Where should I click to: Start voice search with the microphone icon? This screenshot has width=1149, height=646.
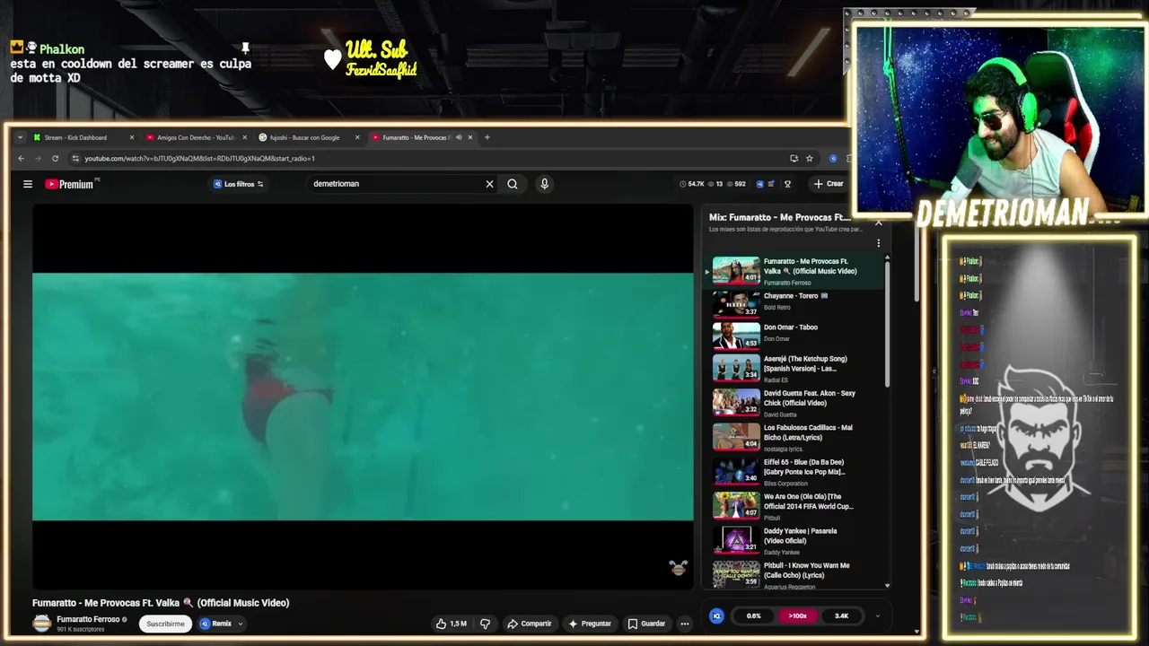544,184
